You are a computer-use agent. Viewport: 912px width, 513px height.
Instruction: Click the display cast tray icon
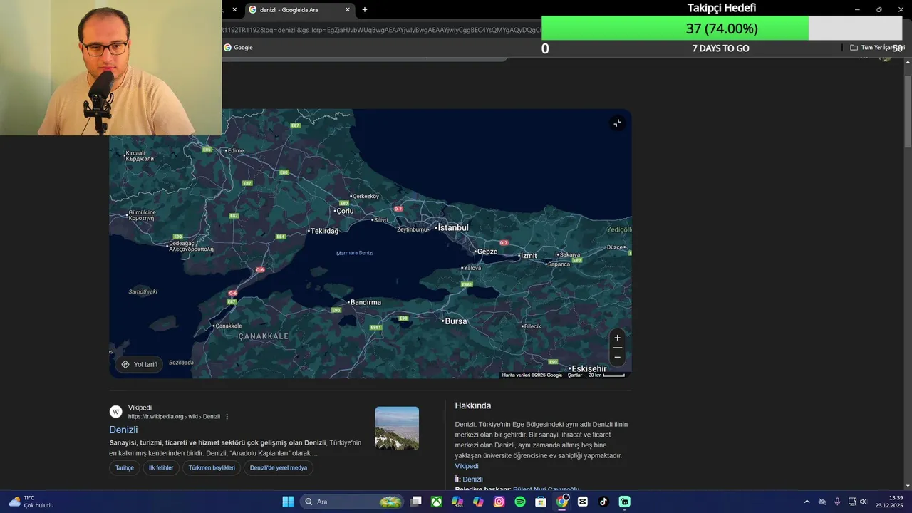coord(852,502)
